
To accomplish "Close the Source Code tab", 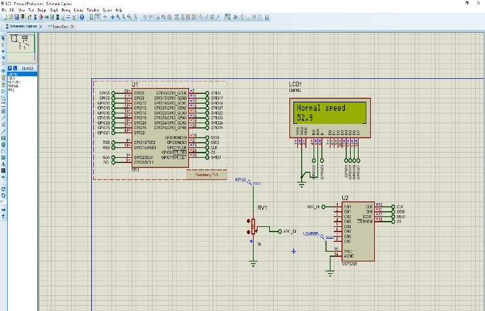I will [73, 26].
